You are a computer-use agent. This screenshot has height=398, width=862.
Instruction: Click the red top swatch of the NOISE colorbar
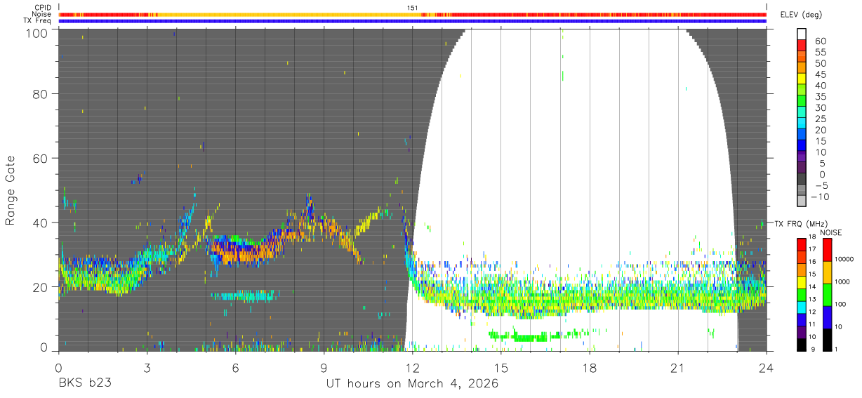tap(826, 250)
